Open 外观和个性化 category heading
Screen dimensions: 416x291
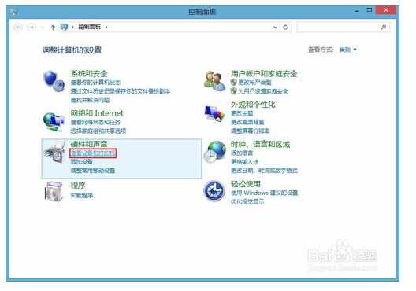[253, 105]
